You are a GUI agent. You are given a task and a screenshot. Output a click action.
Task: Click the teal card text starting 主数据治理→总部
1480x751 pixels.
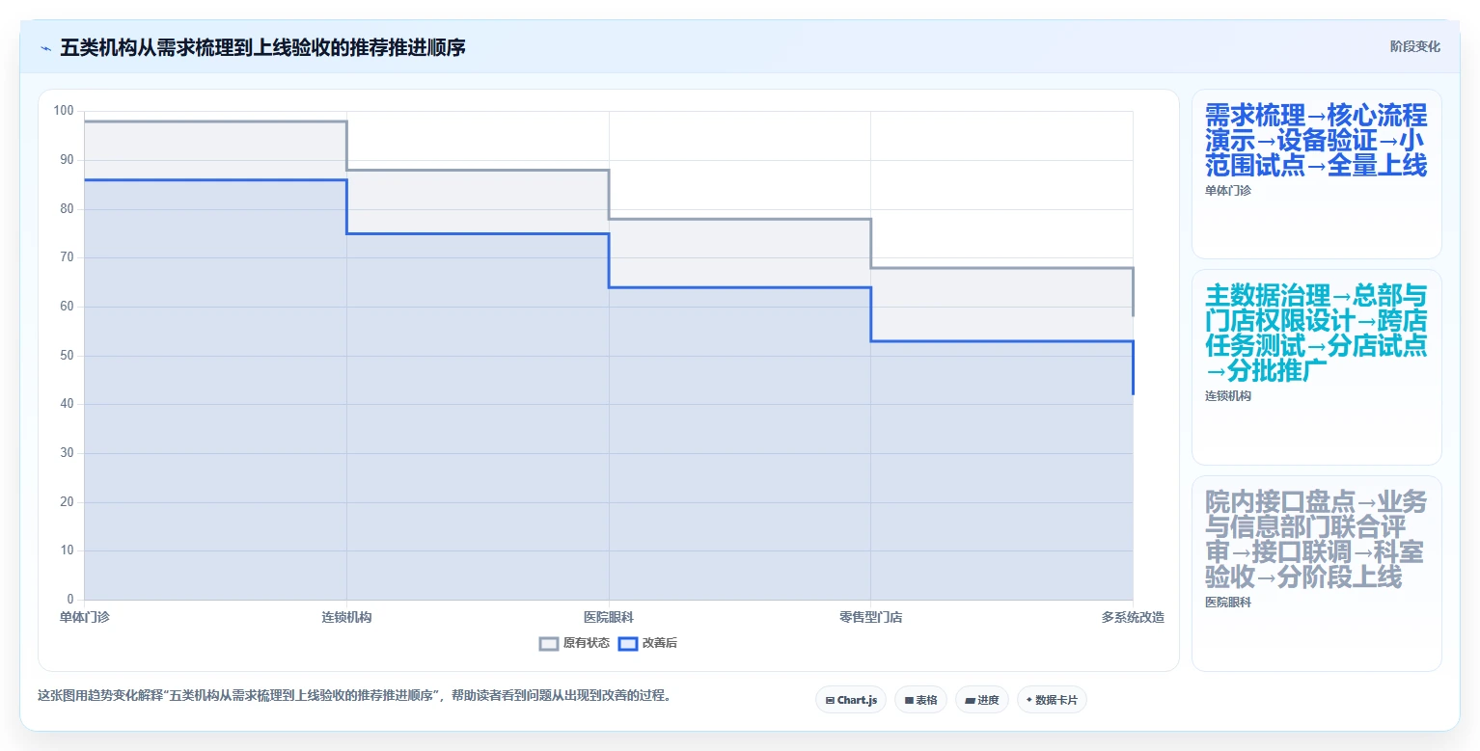(x=1316, y=333)
